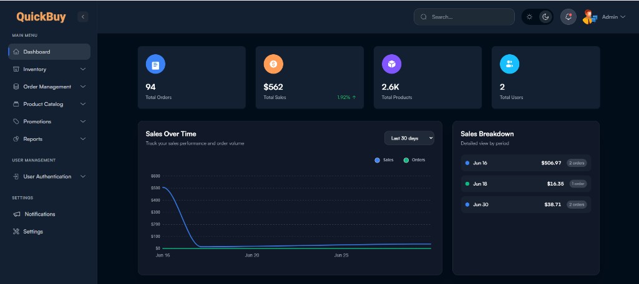
Task: Click the purple Total Products box icon
Action: tap(391, 64)
